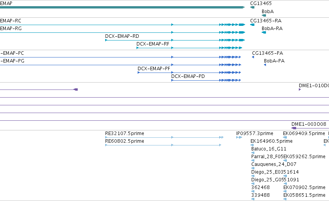Click the teal BobA gene arrow glyph
Image resolution: width=329 pixels, height=201 pixels.
point(264,15)
